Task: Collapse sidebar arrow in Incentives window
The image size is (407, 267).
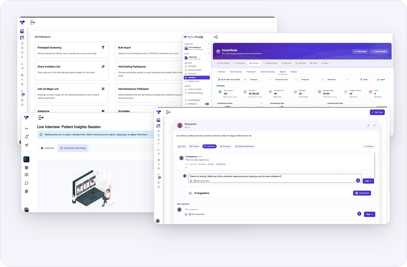Action: tap(216, 37)
